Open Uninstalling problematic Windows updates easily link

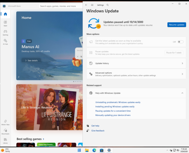coord(118,102)
